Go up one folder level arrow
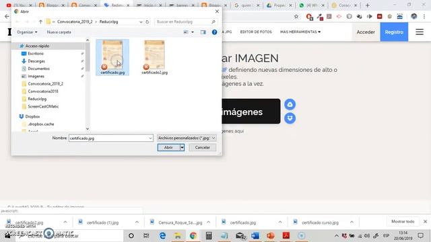The image size is (431, 242). pyautogui.click(x=40, y=22)
